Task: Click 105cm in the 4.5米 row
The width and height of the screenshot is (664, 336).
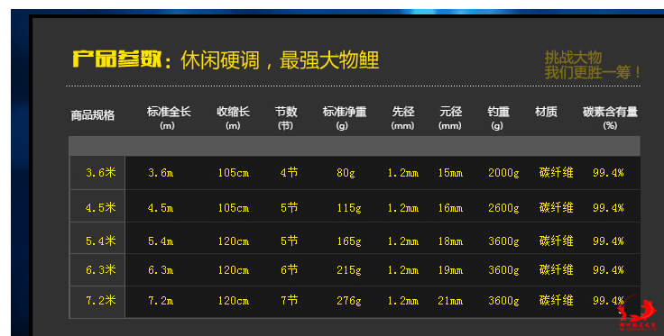Action: [x=234, y=208]
